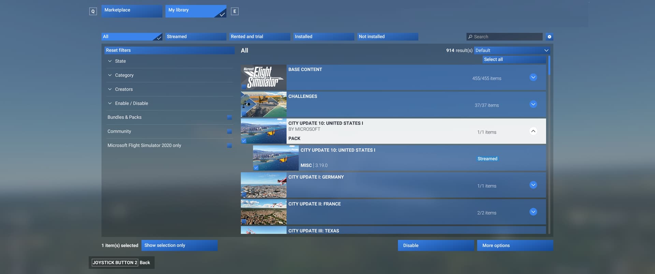Image resolution: width=655 pixels, height=274 pixels.
Task: Expand City Update II: France chevron
Action: point(533,212)
